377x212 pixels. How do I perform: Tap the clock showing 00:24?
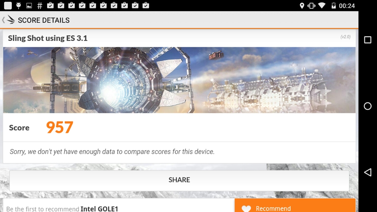(x=347, y=6)
